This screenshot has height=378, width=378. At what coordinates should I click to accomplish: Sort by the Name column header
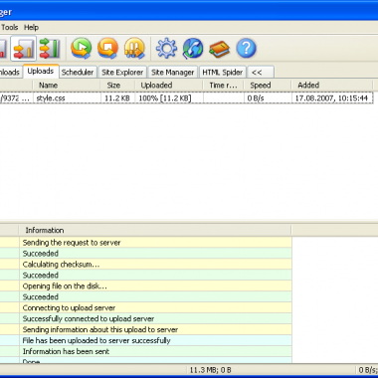pos(67,86)
